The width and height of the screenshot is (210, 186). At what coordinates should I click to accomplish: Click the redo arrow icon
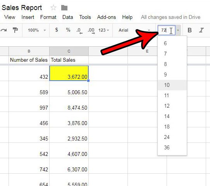tap(3, 30)
